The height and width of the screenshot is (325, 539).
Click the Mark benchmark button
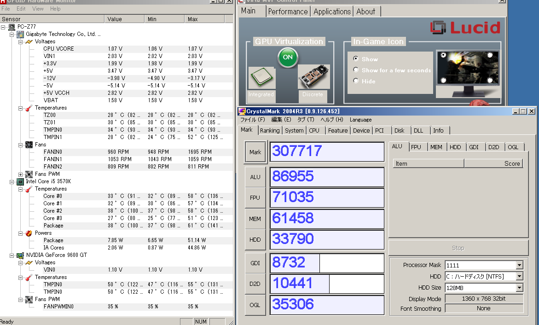[x=255, y=152]
